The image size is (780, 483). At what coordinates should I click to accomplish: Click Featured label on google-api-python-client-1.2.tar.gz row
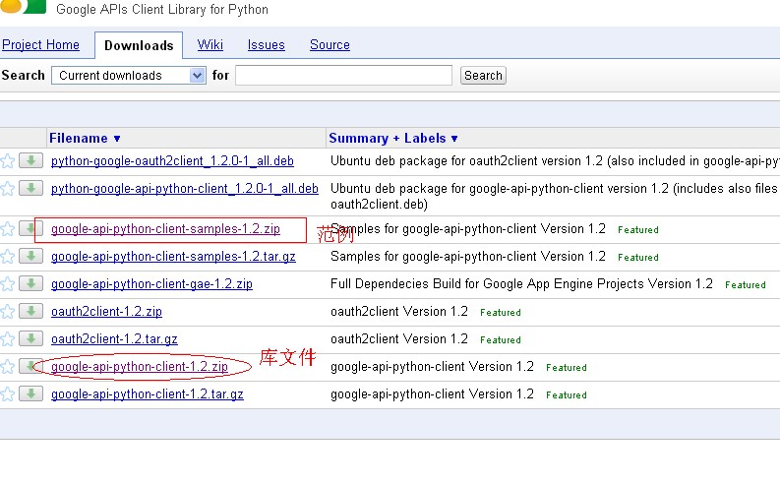click(567, 394)
